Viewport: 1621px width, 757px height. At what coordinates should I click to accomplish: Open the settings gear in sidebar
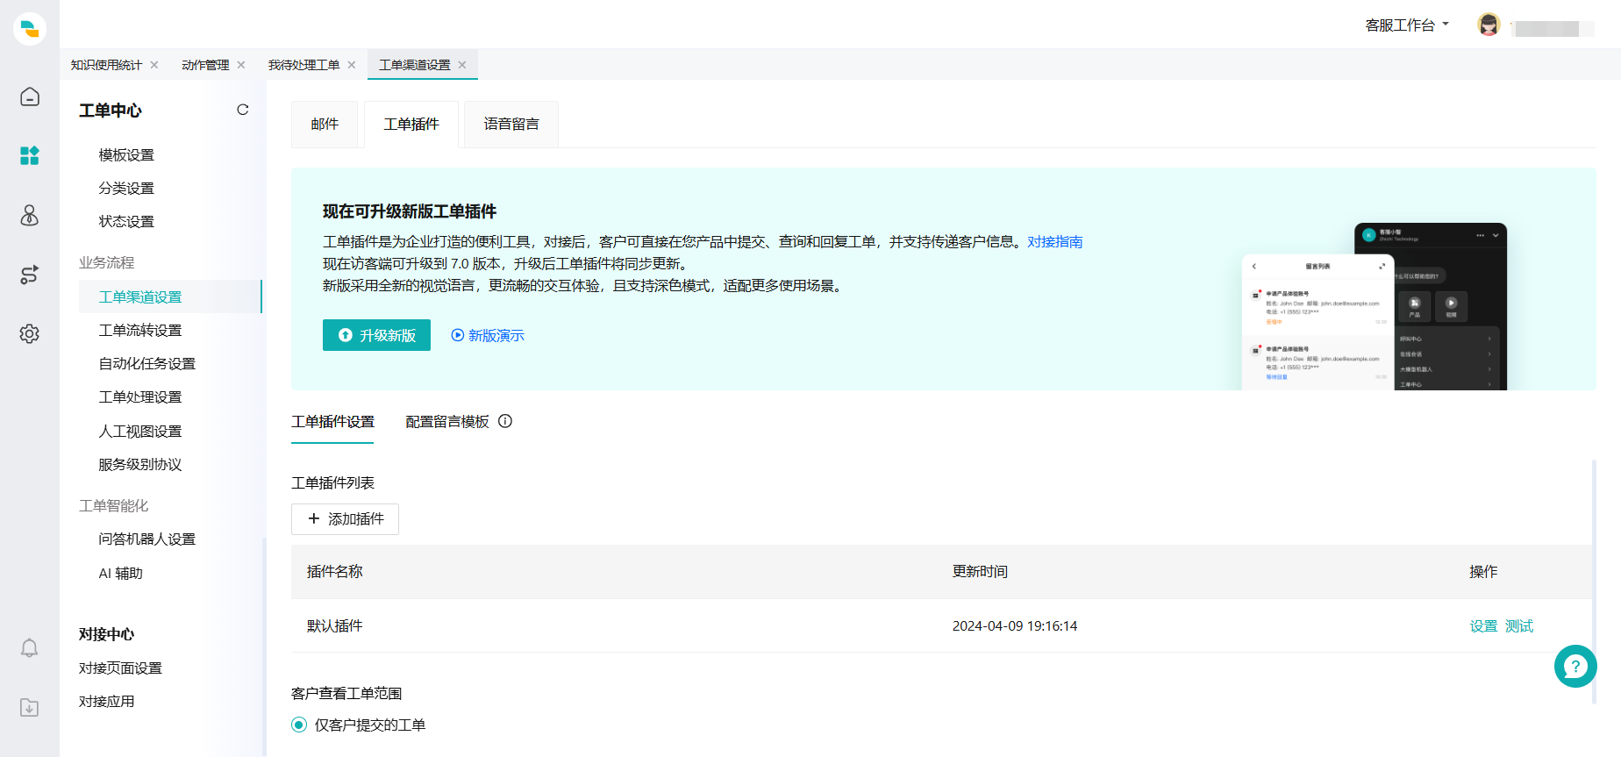(30, 334)
